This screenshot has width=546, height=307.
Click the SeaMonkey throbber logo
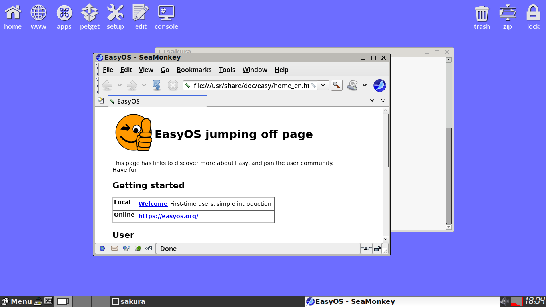(379, 85)
